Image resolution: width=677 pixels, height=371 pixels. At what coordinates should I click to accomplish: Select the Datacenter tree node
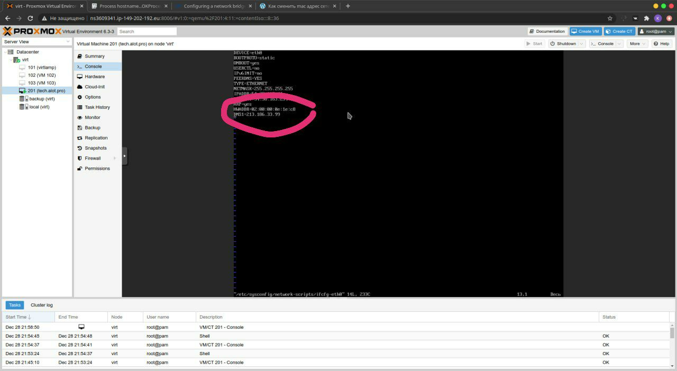click(28, 52)
